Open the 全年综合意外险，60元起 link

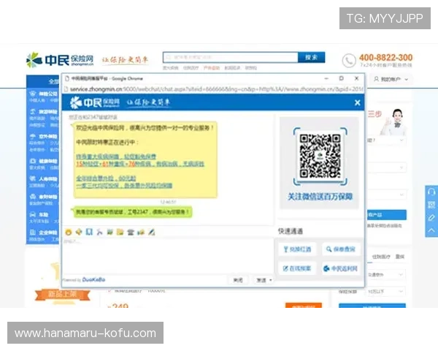click(x=106, y=178)
